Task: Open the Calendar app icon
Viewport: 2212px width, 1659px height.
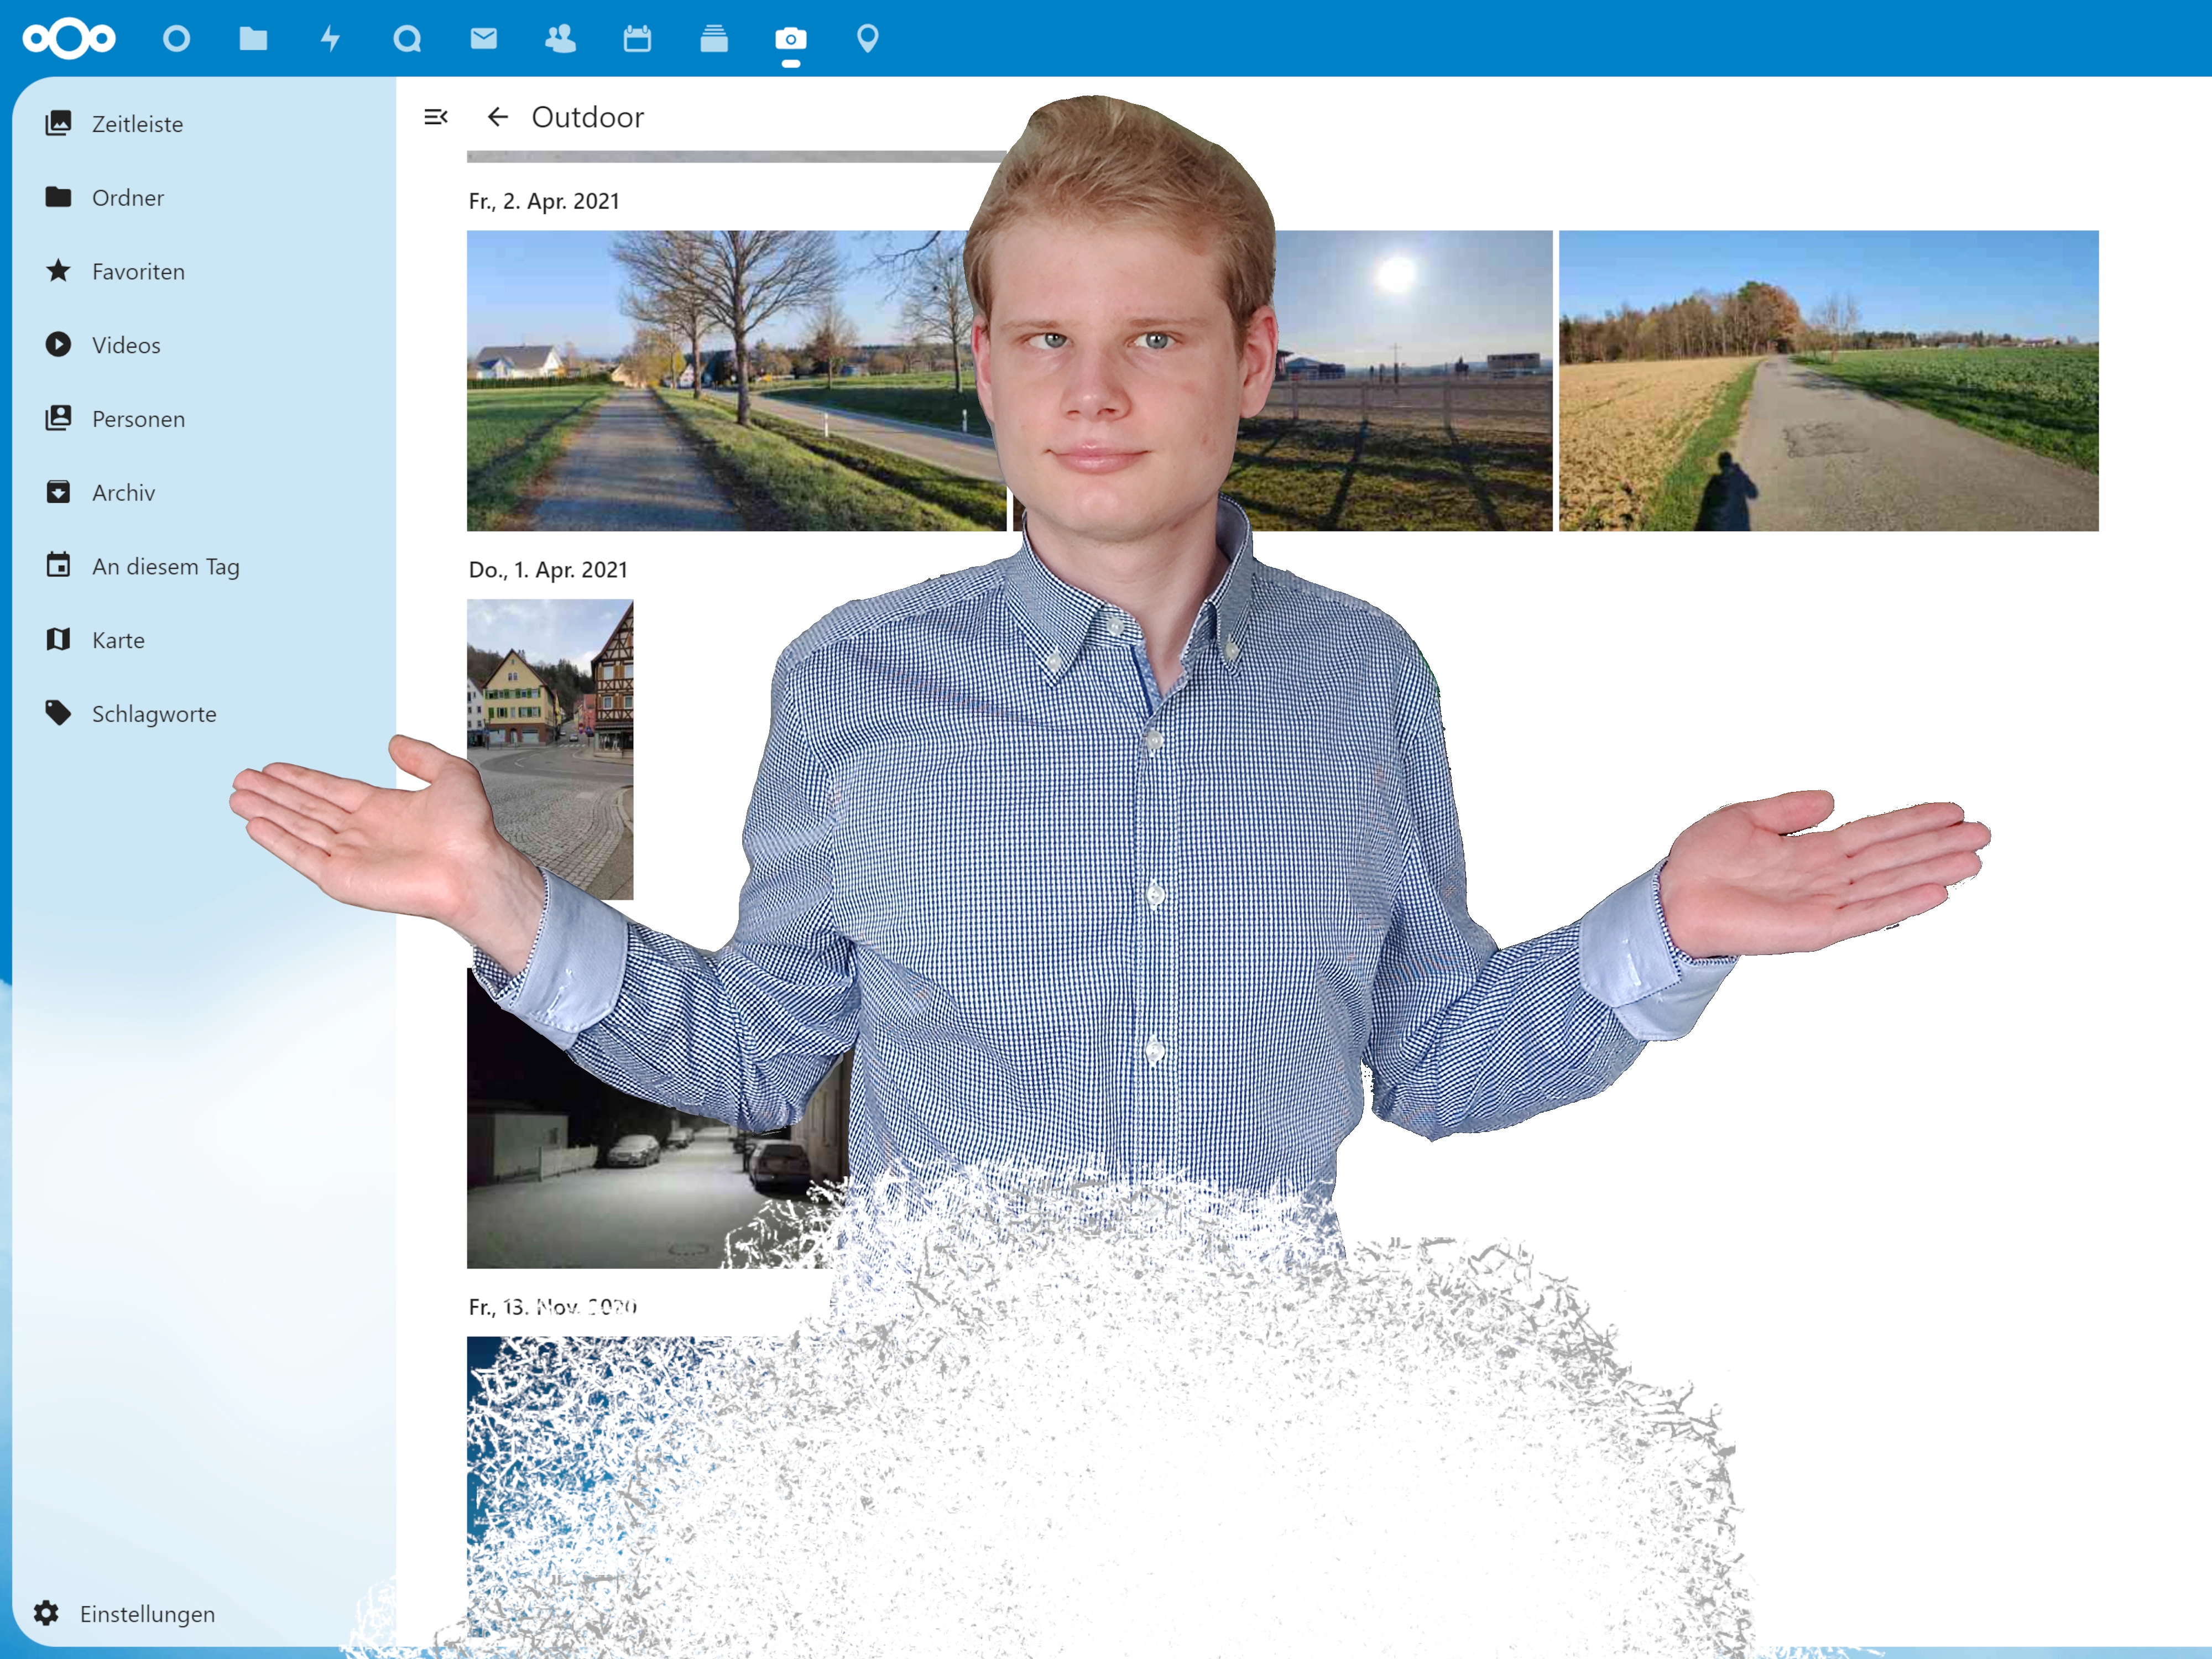Action: tap(637, 39)
